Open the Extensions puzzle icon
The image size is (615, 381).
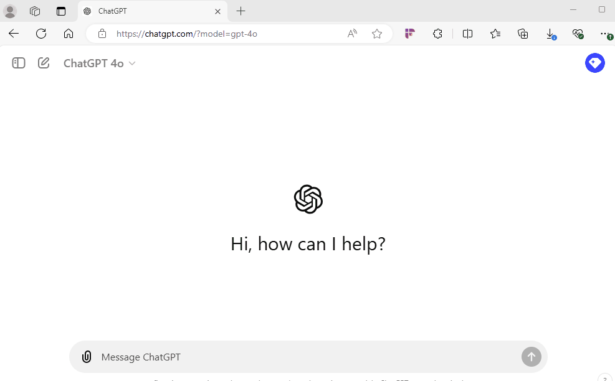point(437,34)
